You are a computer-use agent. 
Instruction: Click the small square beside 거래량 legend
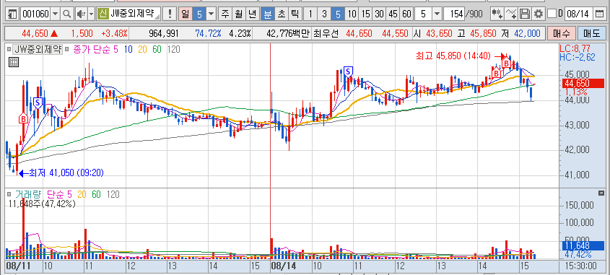[x=9, y=193]
